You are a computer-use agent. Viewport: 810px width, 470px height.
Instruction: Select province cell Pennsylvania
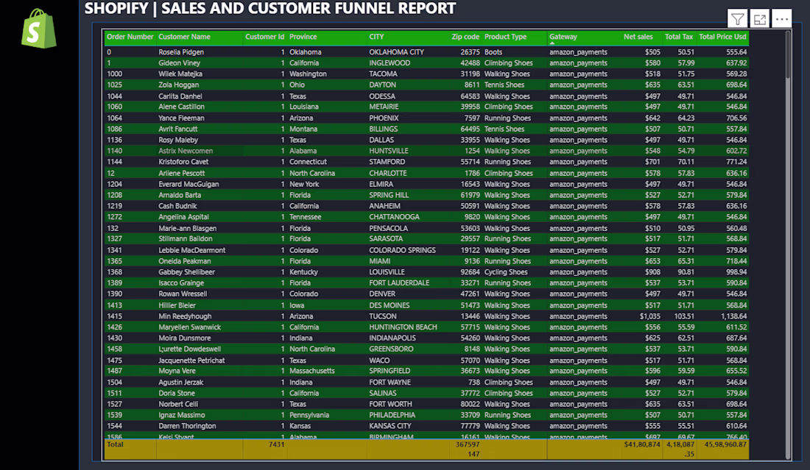(x=309, y=415)
